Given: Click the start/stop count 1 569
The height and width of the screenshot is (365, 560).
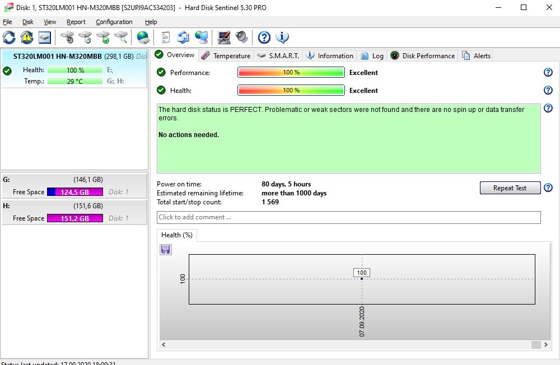Looking at the screenshot, I should pos(270,202).
